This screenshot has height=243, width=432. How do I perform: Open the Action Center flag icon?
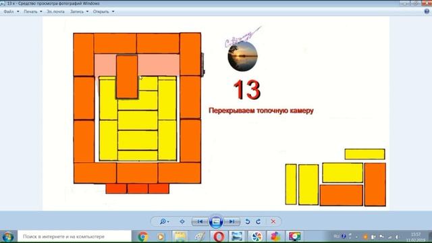point(381,236)
